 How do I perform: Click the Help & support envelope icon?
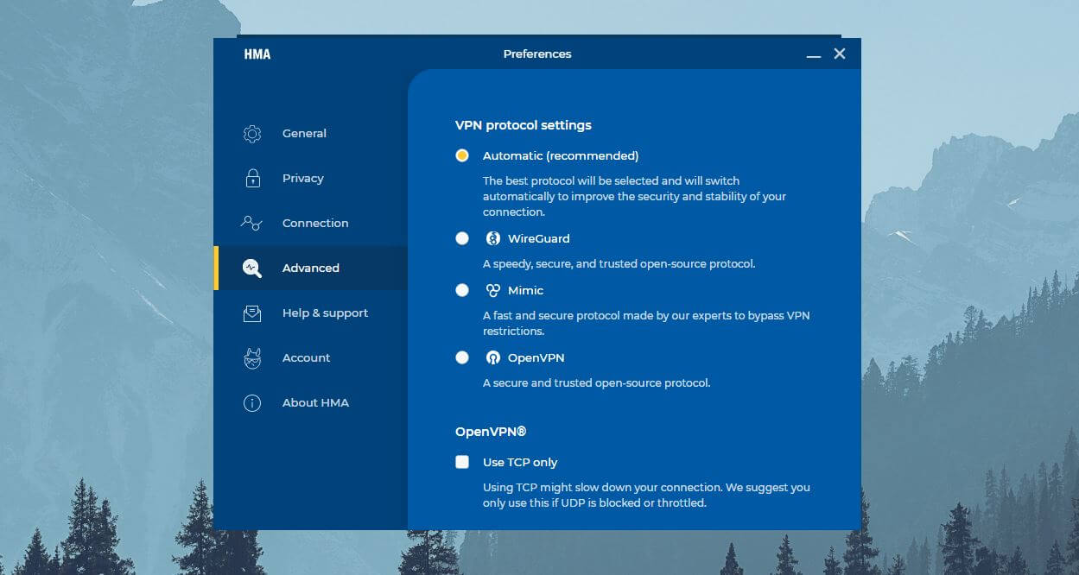click(252, 313)
